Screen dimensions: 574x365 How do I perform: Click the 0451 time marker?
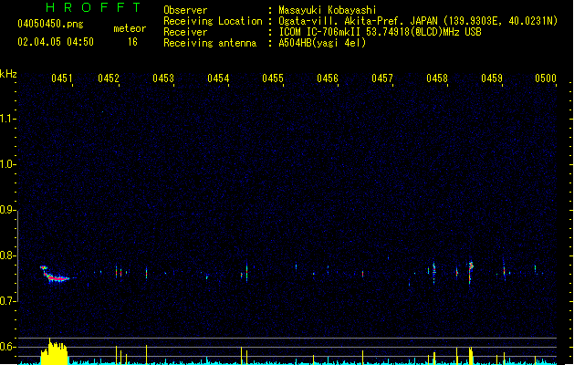coord(62,78)
